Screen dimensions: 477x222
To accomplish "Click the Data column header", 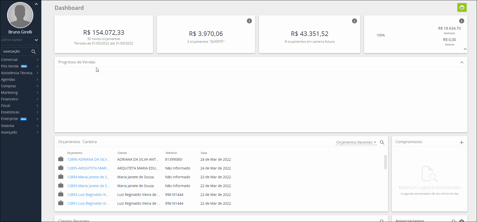I will 204,153.
